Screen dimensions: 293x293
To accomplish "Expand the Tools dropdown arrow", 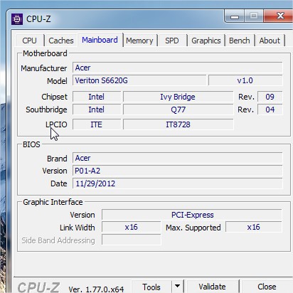I will (x=177, y=286).
